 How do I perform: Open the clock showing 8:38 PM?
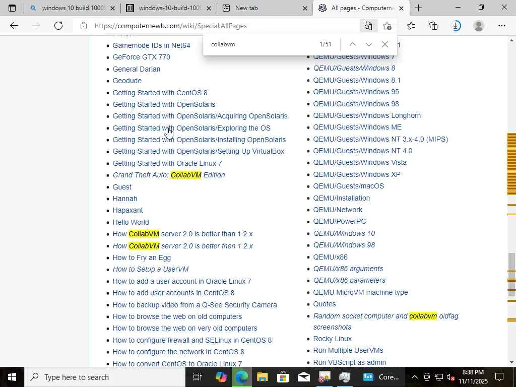[x=473, y=377]
